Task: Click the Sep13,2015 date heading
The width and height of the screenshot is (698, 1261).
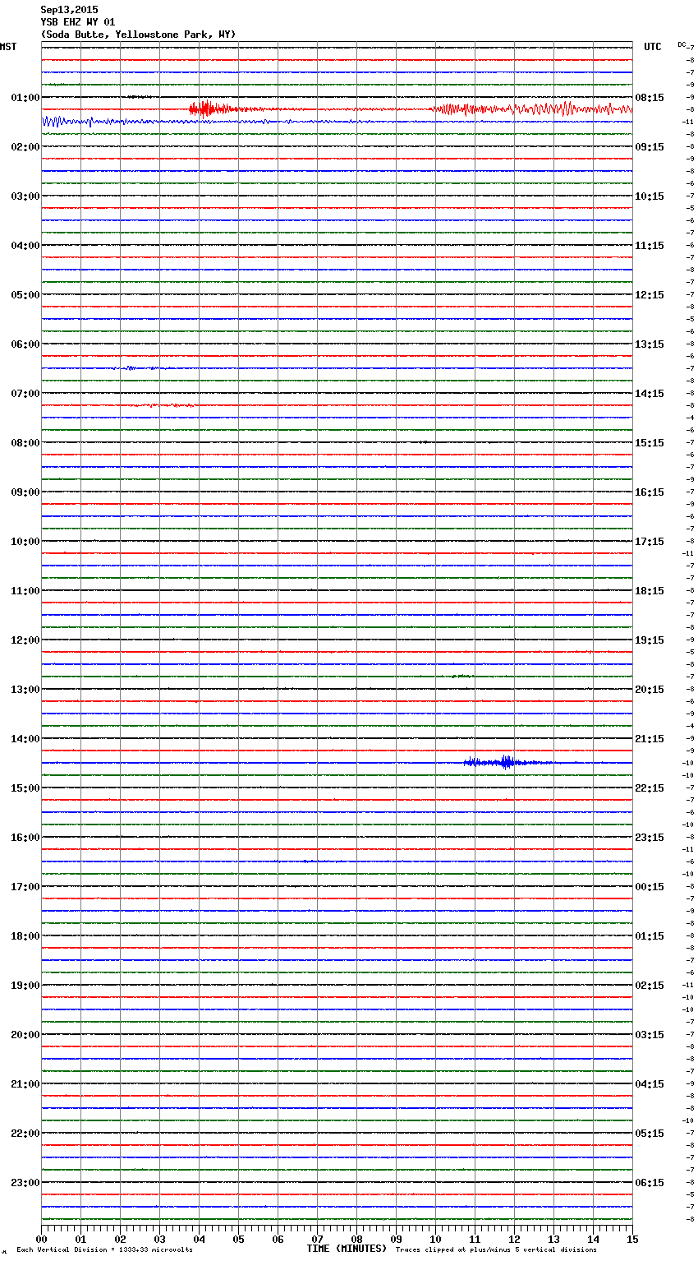Action: (x=69, y=10)
